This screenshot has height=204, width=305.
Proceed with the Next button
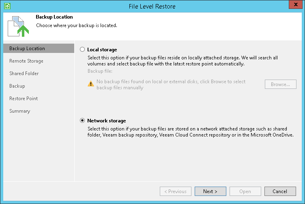click(210, 191)
